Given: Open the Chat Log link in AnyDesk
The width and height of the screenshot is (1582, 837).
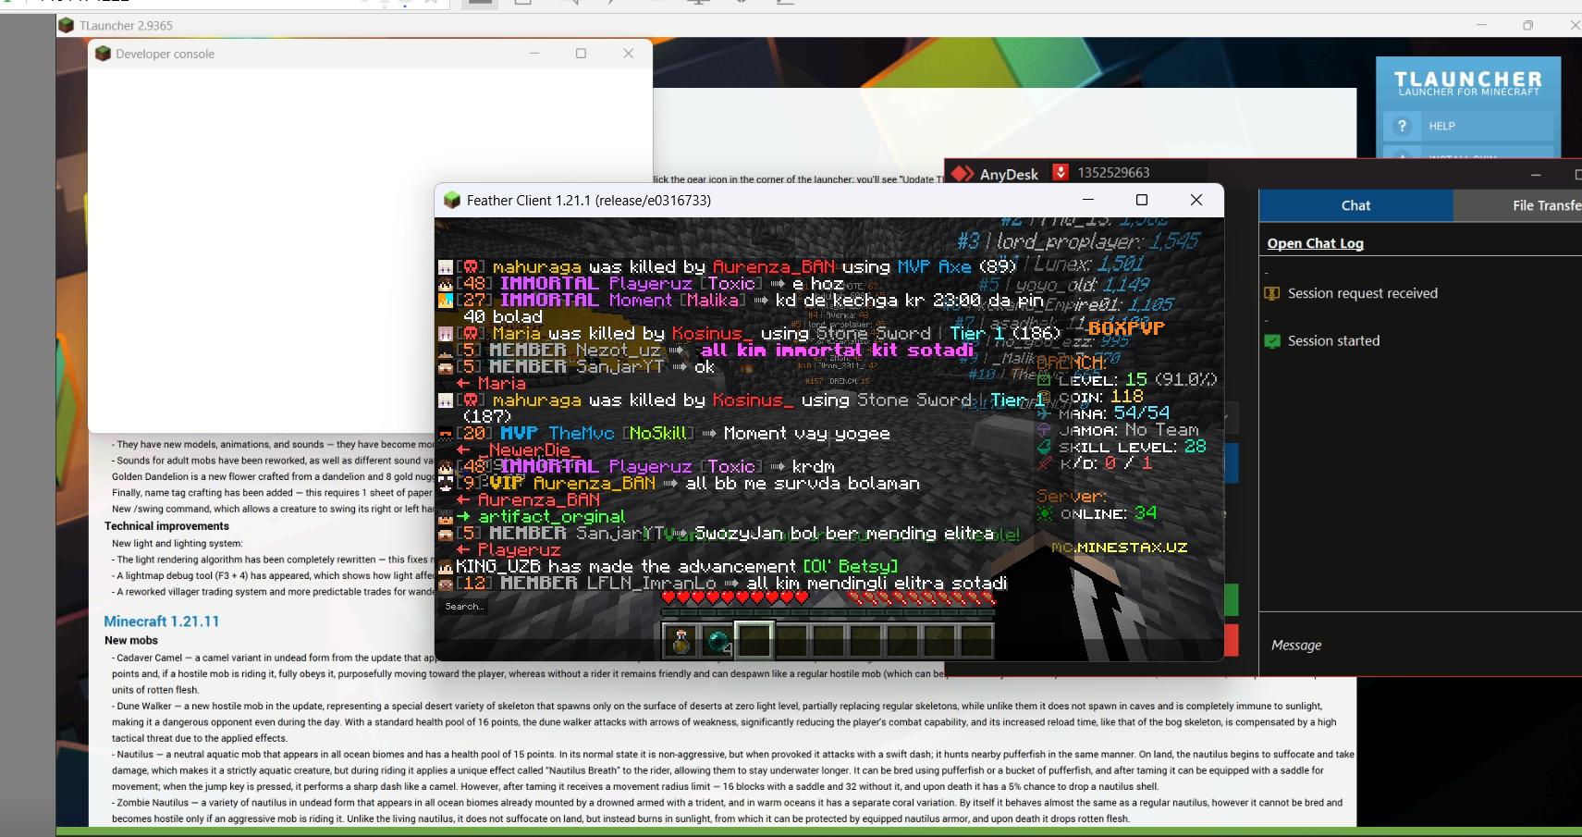Looking at the screenshot, I should [1315, 243].
